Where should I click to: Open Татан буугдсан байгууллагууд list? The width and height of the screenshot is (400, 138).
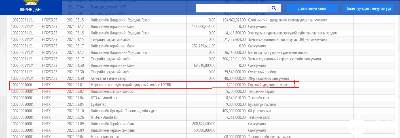[x=369, y=8]
